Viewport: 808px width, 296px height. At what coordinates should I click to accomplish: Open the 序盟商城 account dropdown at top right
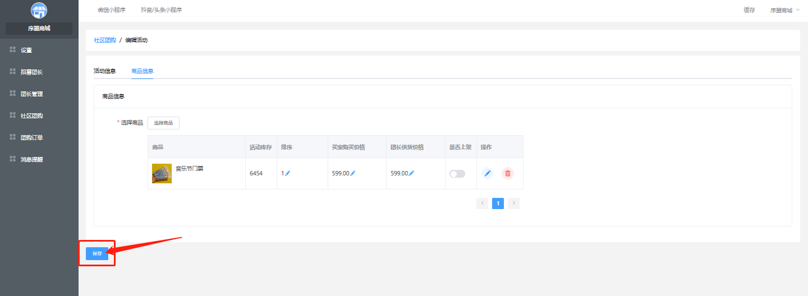point(785,10)
